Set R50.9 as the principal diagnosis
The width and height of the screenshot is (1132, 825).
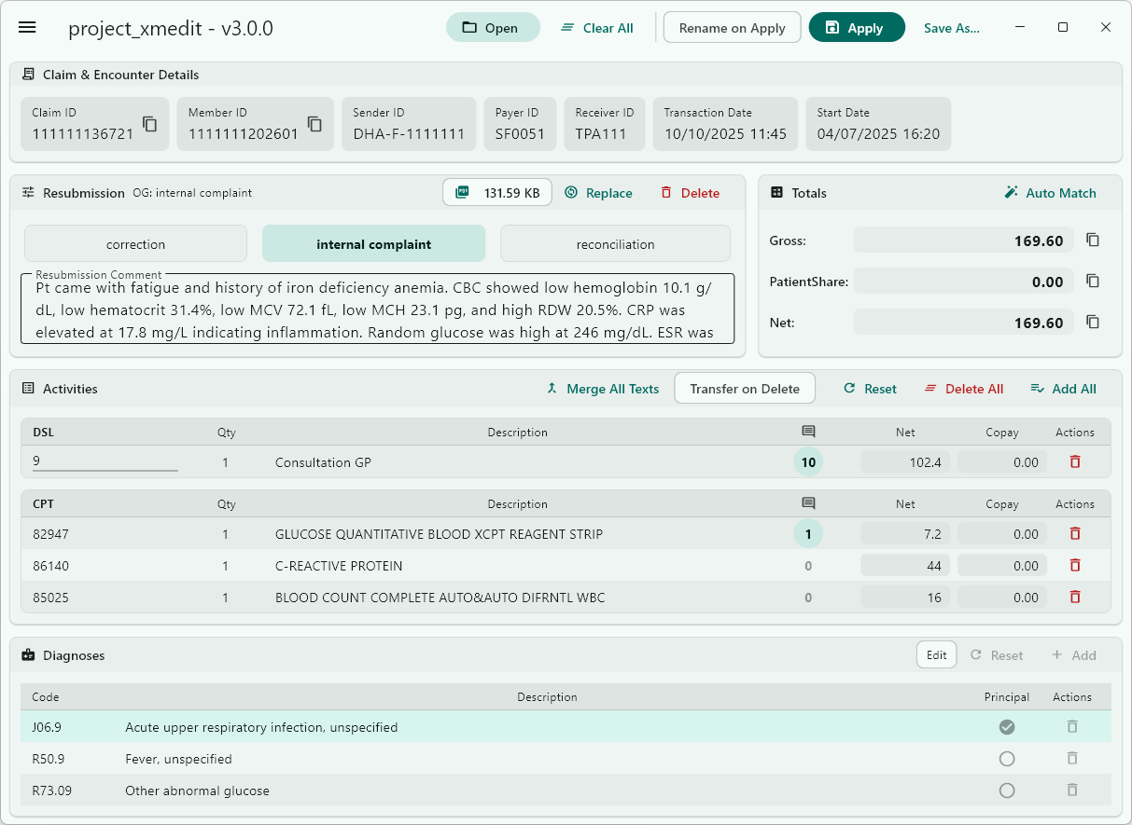point(1007,759)
